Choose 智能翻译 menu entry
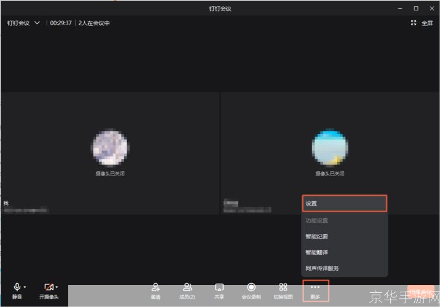 (345, 252)
